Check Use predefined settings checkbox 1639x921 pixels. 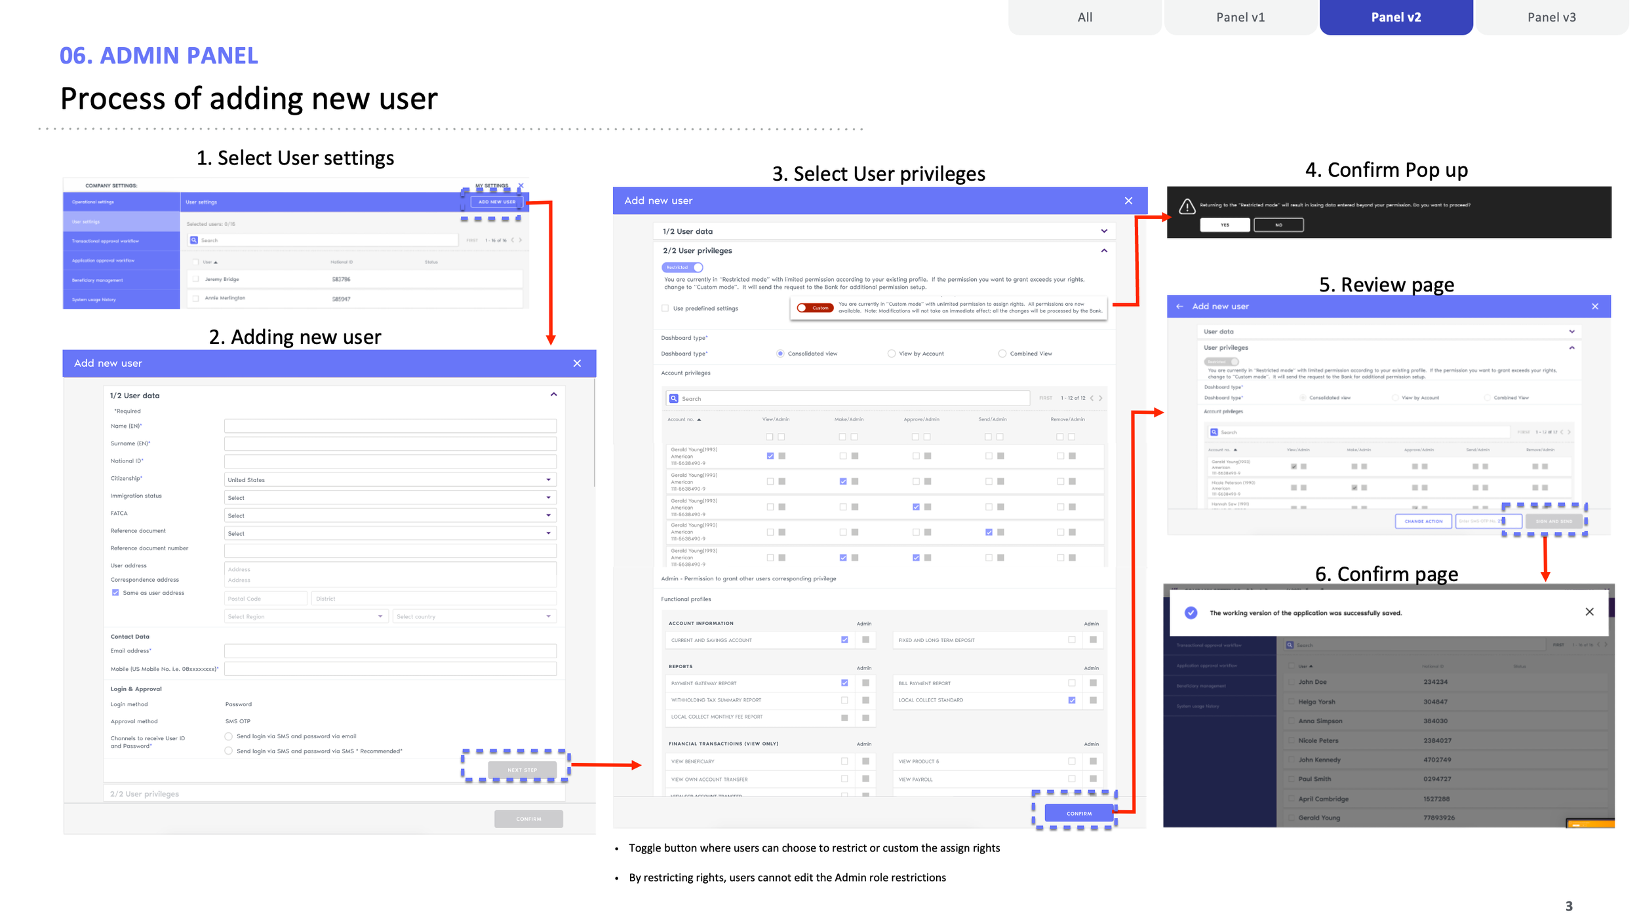665,309
